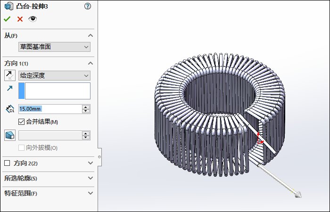330x212 pixels.
Task: Decrease depth with down spinner arrow
Action: pyautogui.click(x=86, y=111)
